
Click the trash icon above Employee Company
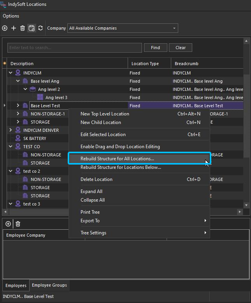pos(18,224)
